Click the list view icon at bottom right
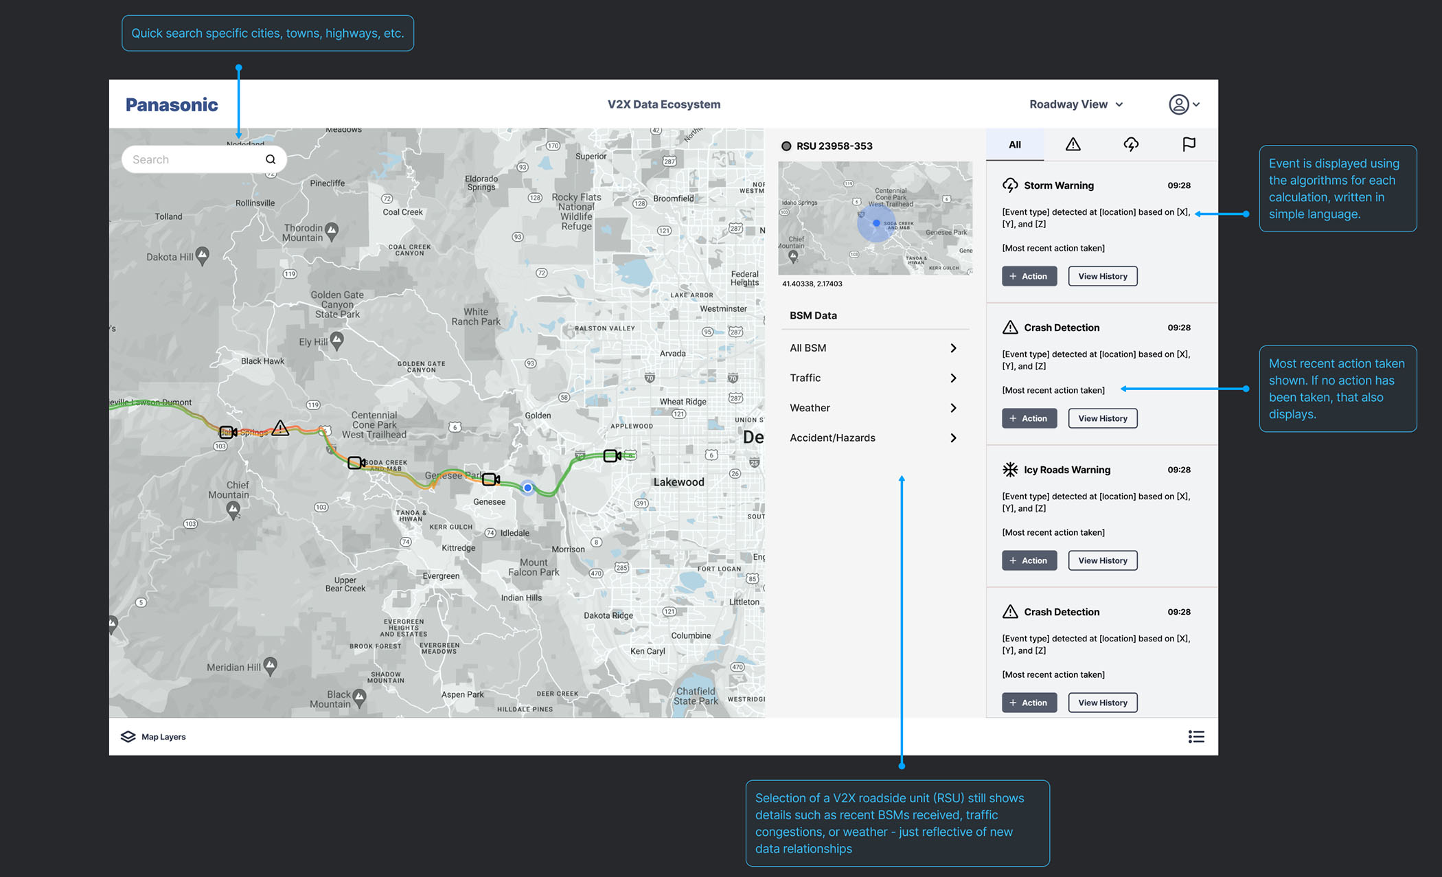The width and height of the screenshot is (1442, 877). coord(1196,737)
